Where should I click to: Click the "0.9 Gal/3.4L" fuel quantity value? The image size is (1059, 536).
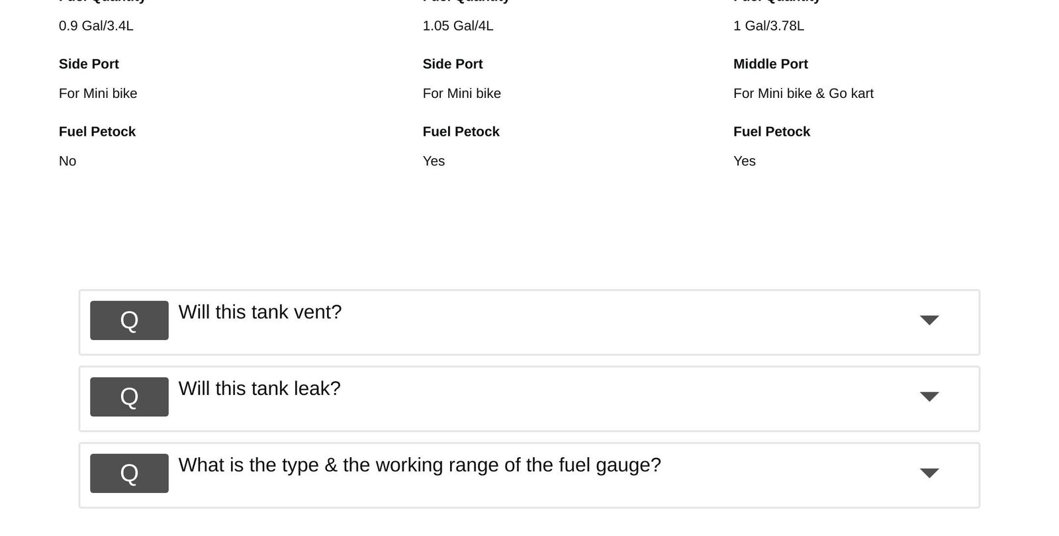(96, 26)
